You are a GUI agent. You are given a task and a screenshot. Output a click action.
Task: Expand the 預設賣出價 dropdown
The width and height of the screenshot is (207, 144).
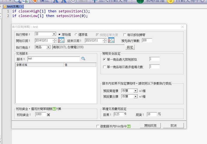tap(136, 96)
